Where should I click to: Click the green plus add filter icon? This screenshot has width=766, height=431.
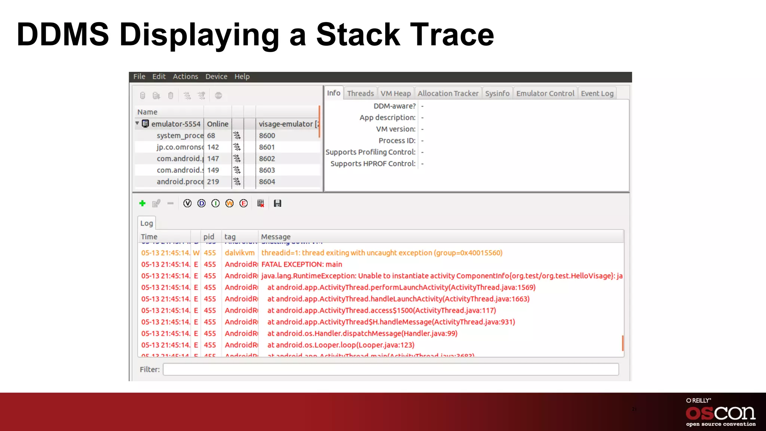pyautogui.click(x=142, y=203)
